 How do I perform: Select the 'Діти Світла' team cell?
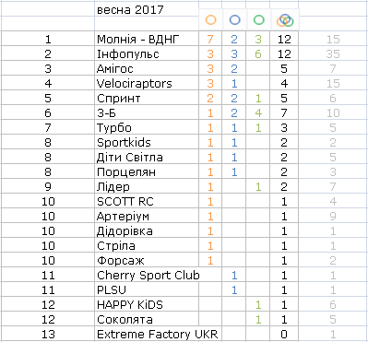(147, 157)
